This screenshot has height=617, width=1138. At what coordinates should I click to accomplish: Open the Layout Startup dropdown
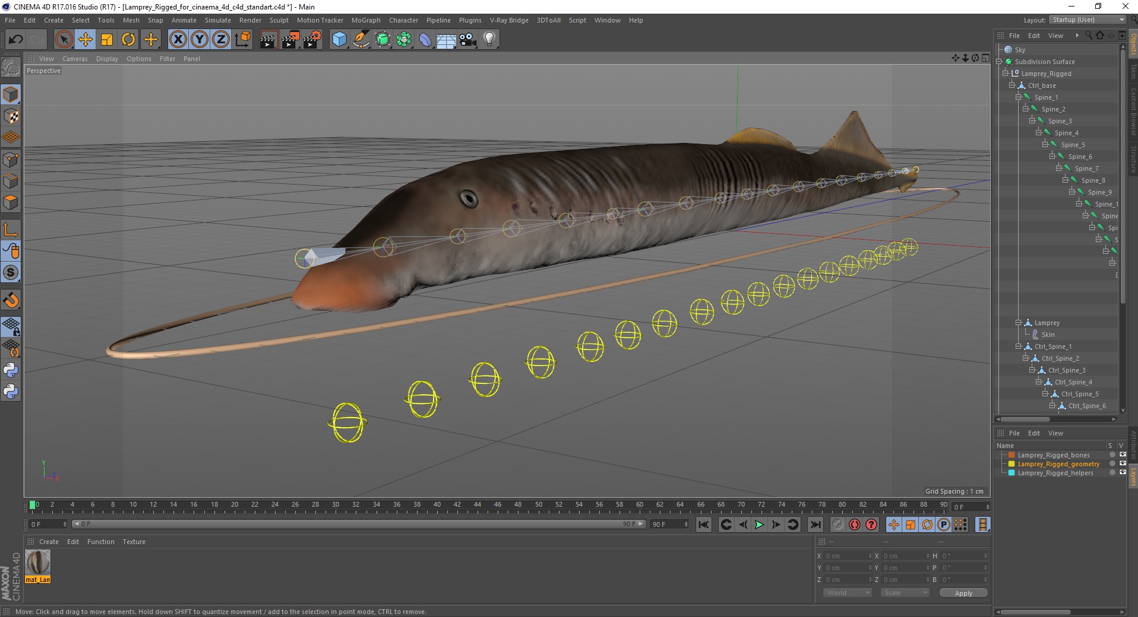[x=1088, y=20]
